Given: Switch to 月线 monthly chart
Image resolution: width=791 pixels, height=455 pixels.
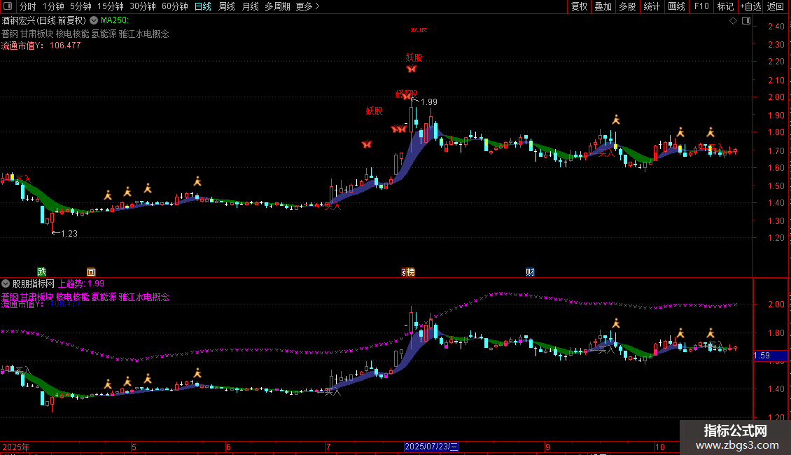Looking at the screenshot, I should 250,6.
